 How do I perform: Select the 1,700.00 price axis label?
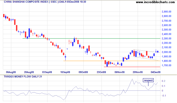tap(167, 65)
